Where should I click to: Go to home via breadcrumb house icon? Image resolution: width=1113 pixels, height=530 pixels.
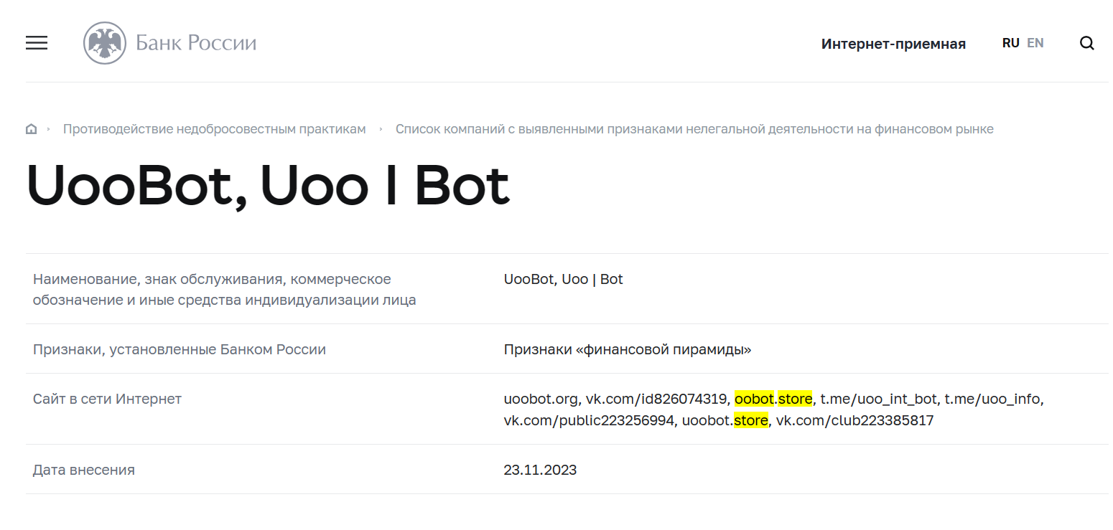click(x=31, y=129)
